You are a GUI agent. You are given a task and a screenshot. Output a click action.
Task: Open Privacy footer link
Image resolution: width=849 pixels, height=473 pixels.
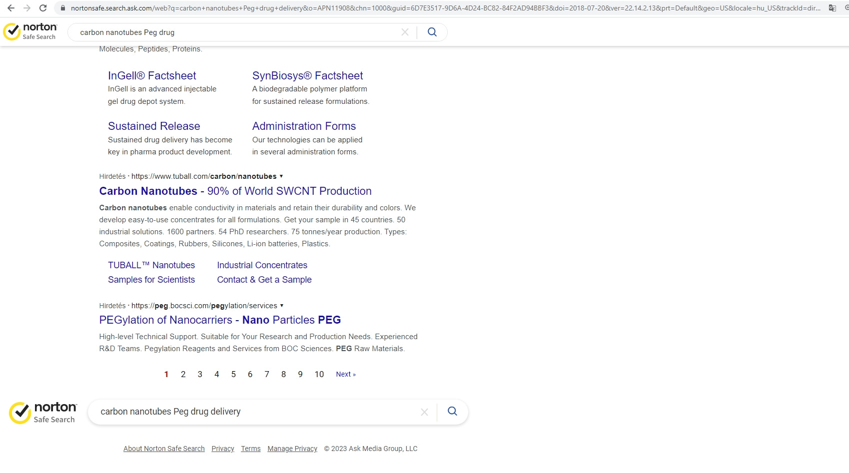[x=223, y=449]
